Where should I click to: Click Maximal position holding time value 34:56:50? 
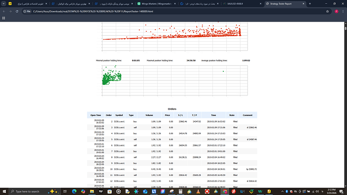[191, 61]
